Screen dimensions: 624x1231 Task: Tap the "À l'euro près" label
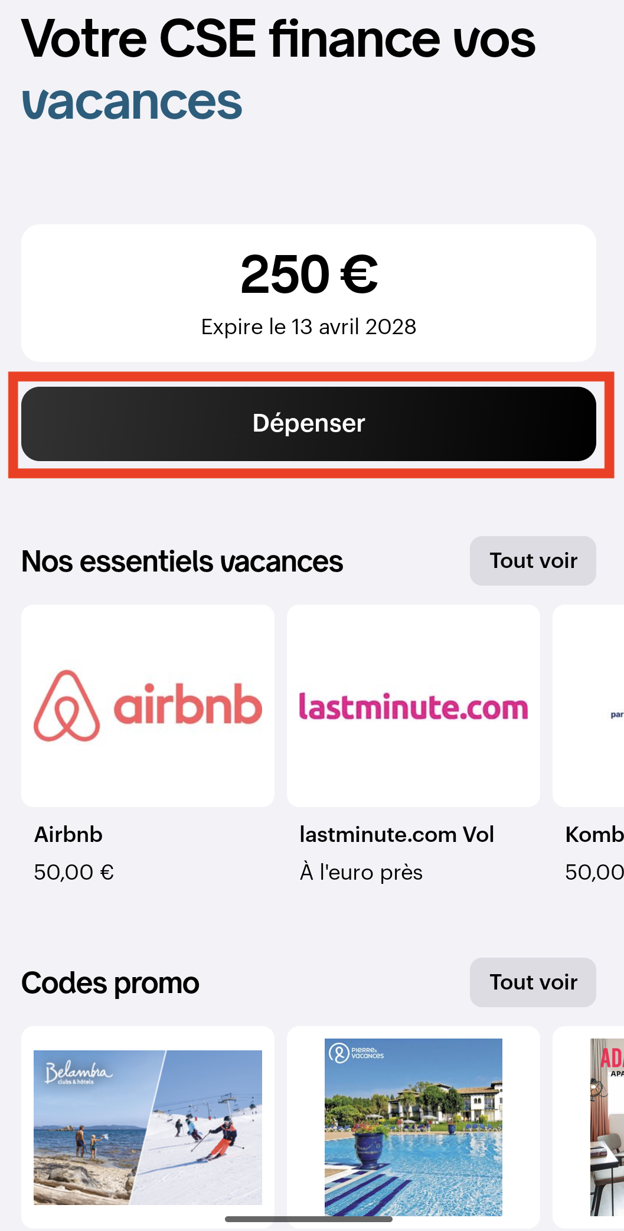coord(361,872)
